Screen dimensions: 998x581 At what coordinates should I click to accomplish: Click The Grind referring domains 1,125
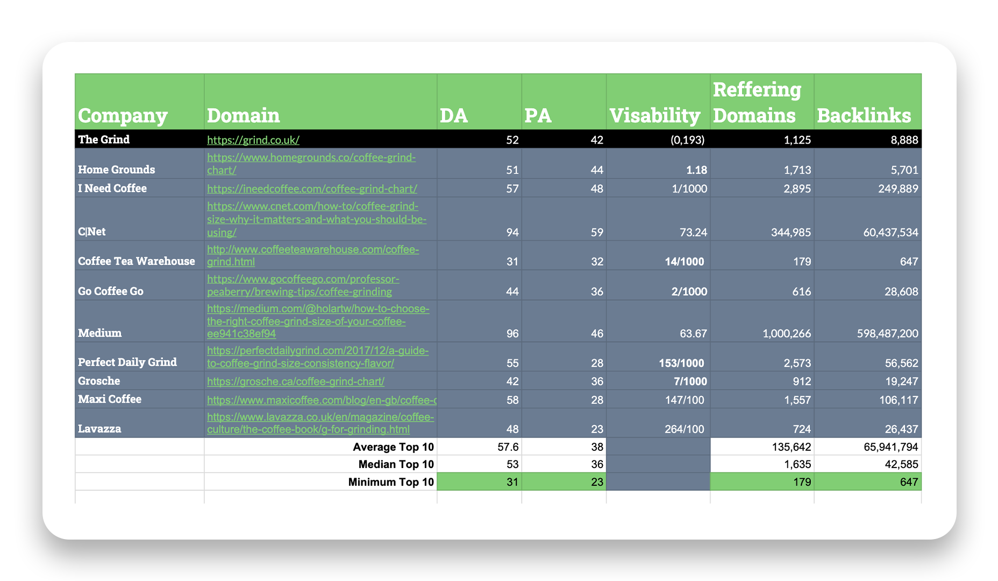[x=797, y=140]
